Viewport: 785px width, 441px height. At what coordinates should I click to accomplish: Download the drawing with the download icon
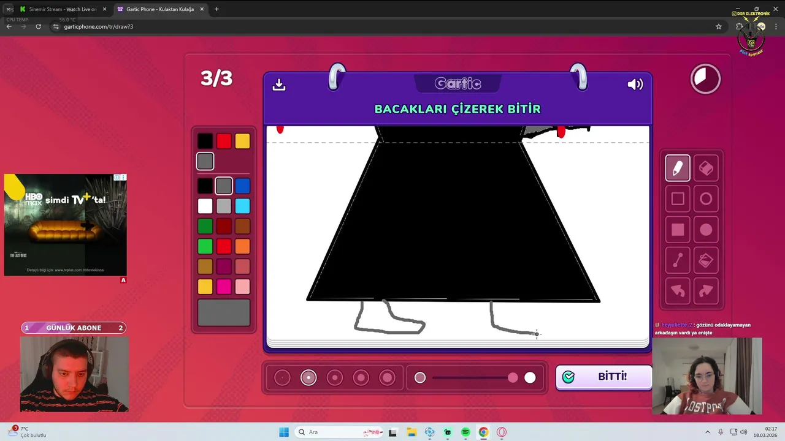click(279, 85)
